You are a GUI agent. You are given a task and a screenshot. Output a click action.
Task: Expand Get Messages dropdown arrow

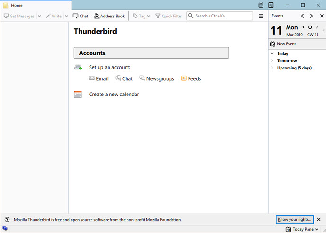pyautogui.click(x=39, y=16)
